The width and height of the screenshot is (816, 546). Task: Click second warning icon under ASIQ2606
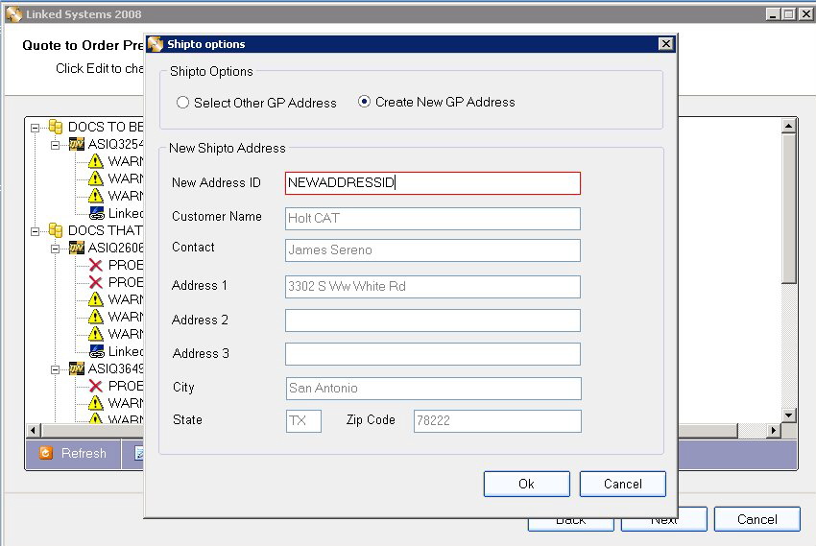96,317
